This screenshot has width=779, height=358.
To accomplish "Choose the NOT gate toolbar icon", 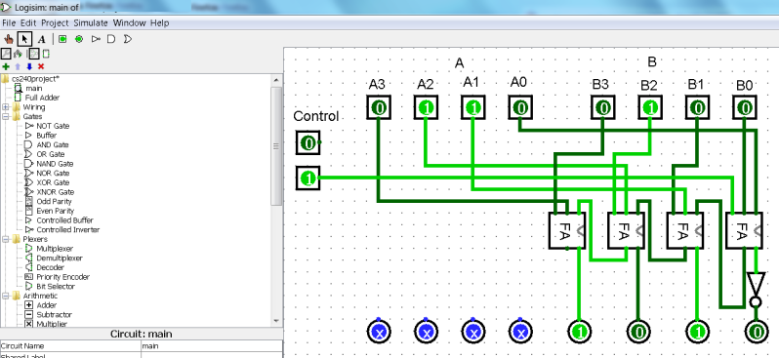I will coord(96,39).
